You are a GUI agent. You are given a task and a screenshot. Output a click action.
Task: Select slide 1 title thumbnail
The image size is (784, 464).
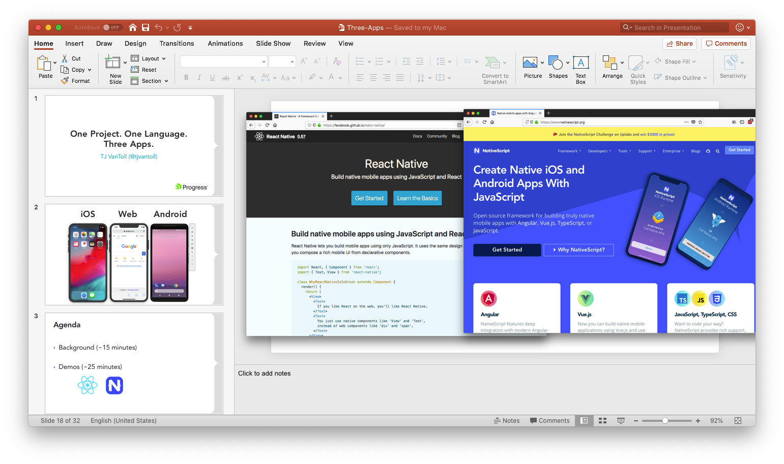point(134,145)
